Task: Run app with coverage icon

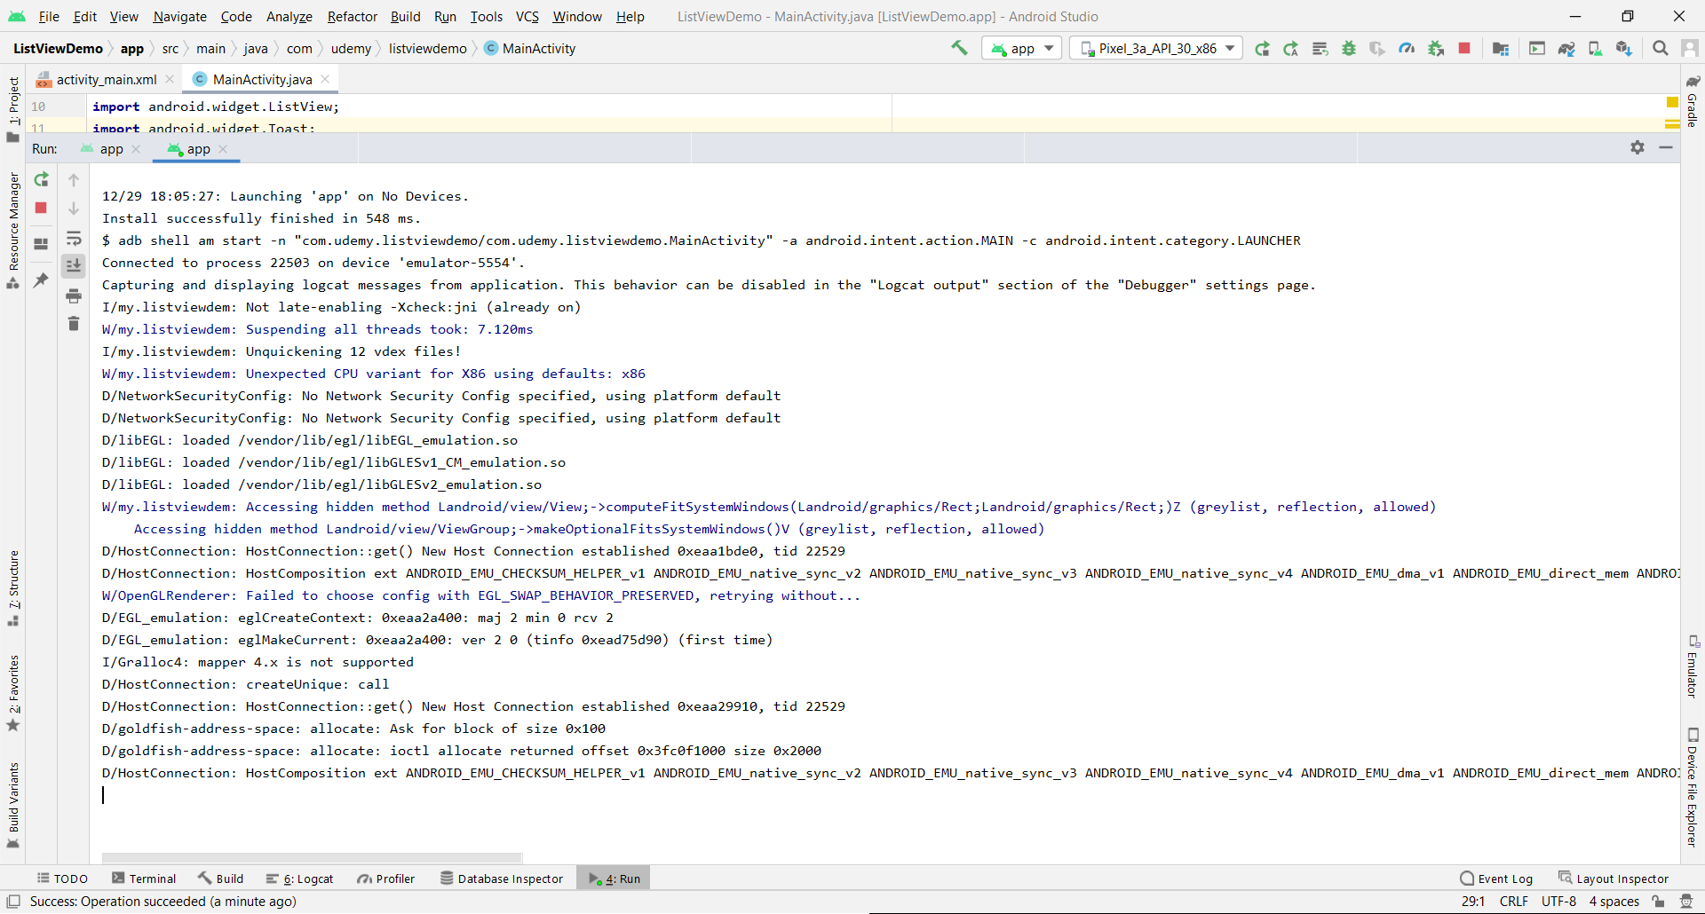Action: tap(1377, 48)
